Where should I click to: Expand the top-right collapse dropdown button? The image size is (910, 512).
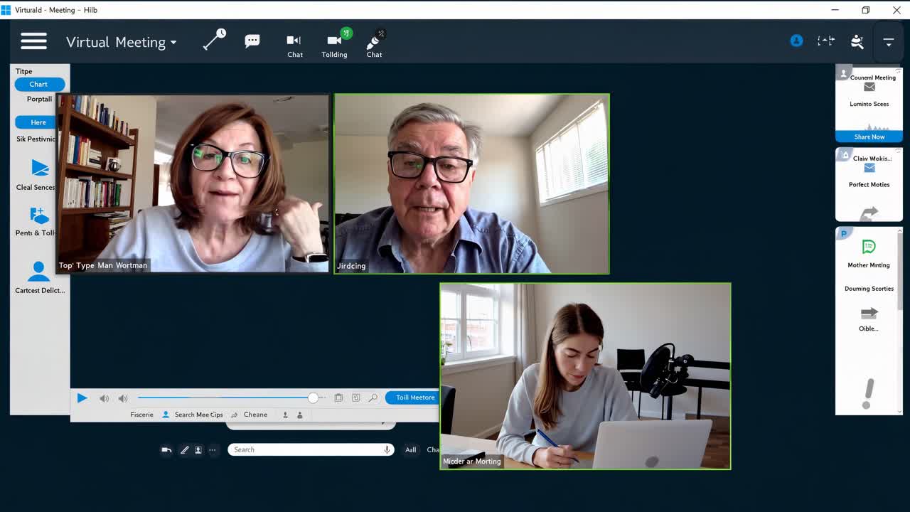[888, 42]
